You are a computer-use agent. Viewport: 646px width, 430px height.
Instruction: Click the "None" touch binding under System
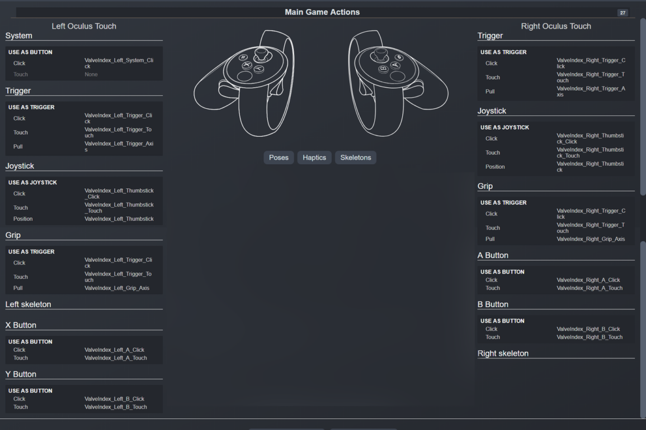coord(91,74)
